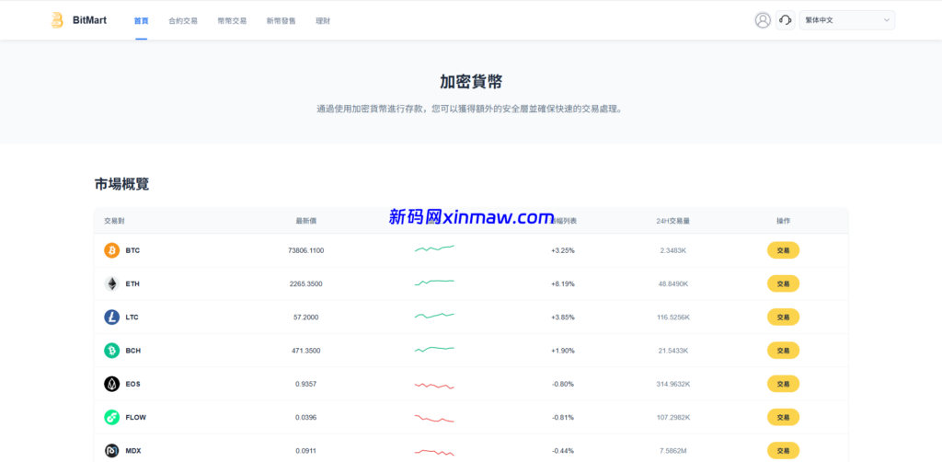Click the +3.25% change value
The image size is (942, 462).
click(563, 250)
